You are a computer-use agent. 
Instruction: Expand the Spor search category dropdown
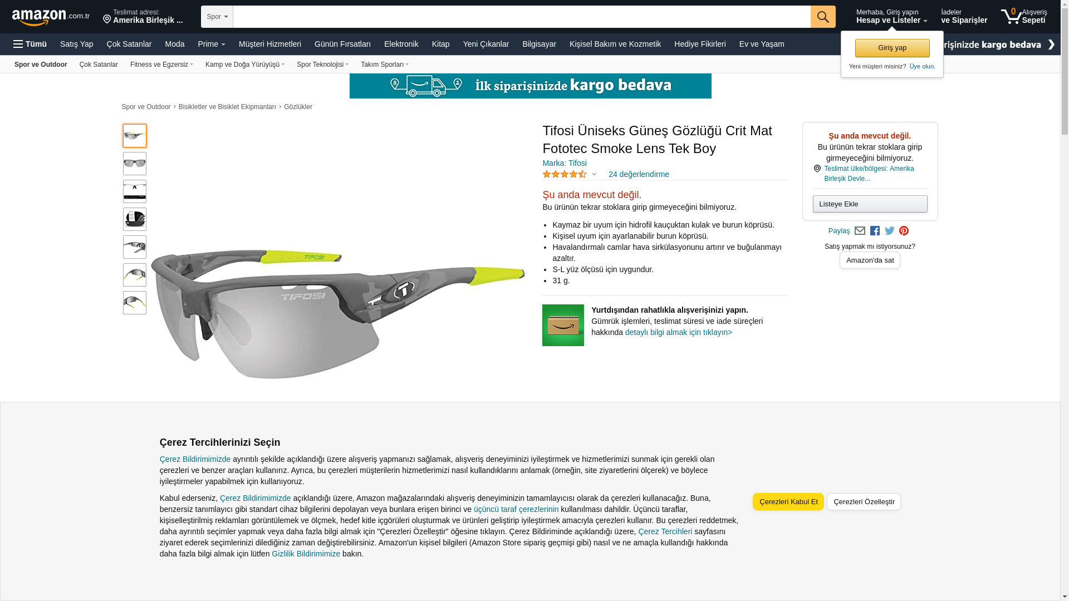click(x=217, y=17)
